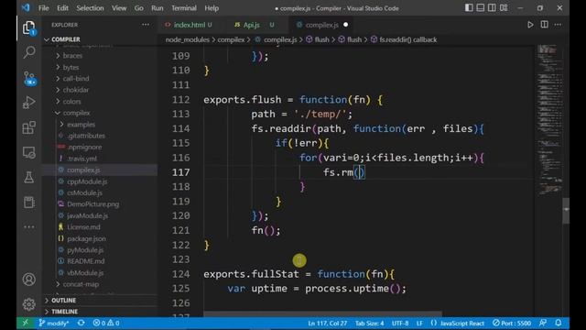This screenshot has width=586, height=330.
Task: Click unsaved dot on compilex.js tab
Action: tap(346, 25)
